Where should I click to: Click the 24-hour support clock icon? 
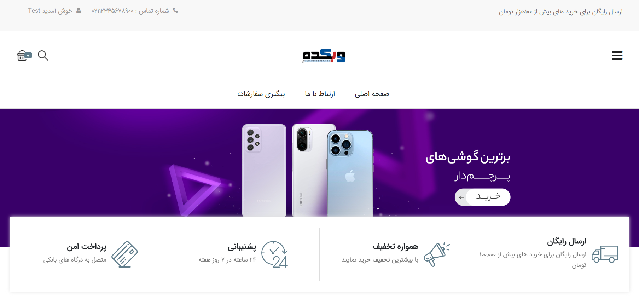pos(275,254)
